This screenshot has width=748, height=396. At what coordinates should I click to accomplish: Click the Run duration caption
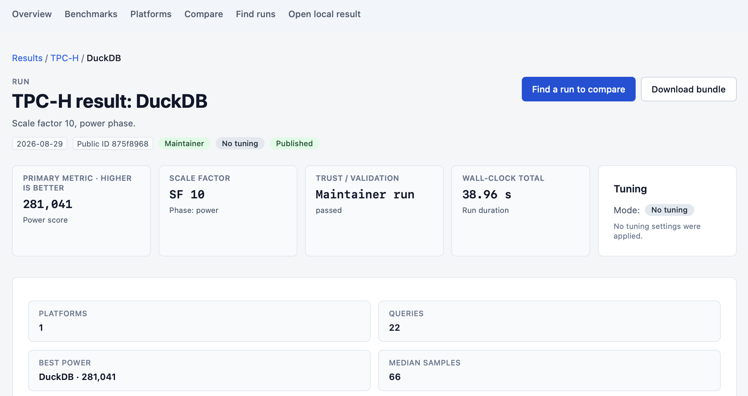pos(486,210)
